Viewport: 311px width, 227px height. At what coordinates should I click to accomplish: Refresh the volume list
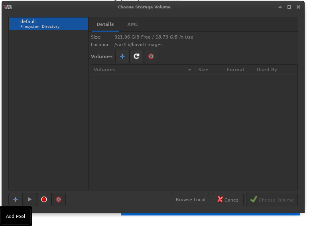137,56
